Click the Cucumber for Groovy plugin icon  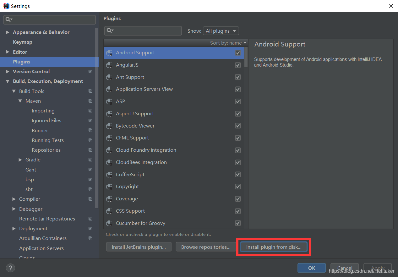click(109, 223)
